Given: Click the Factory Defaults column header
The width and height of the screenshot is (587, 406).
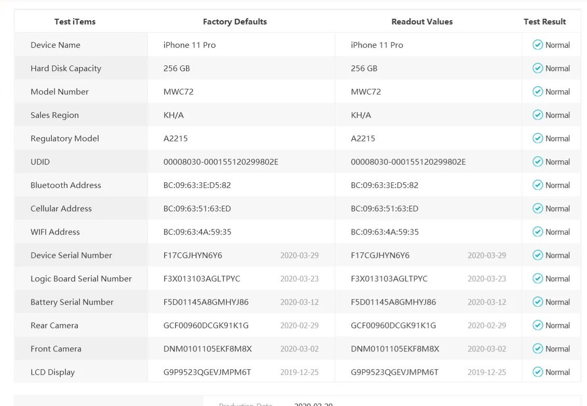Looking at the screenshot, I should point(235,22).
